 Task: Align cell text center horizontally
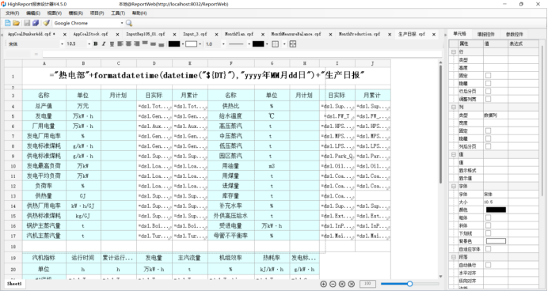point(128,44)
